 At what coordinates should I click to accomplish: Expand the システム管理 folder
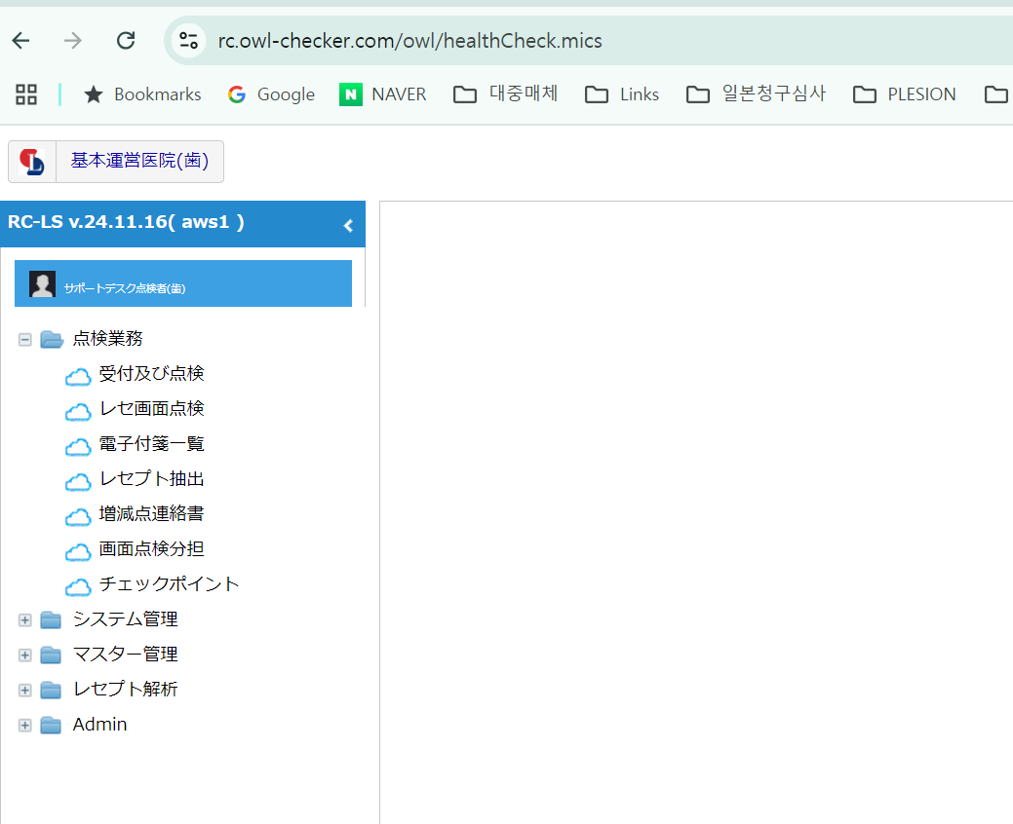point(25,620)
